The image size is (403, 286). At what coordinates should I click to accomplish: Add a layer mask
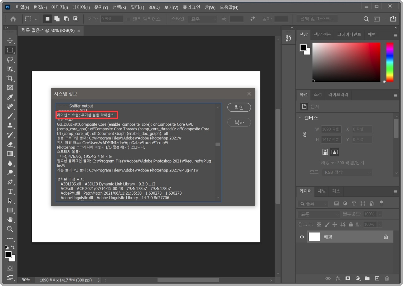coord(347,278)
